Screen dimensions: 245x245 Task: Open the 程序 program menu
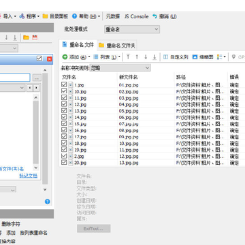(29, 16)
